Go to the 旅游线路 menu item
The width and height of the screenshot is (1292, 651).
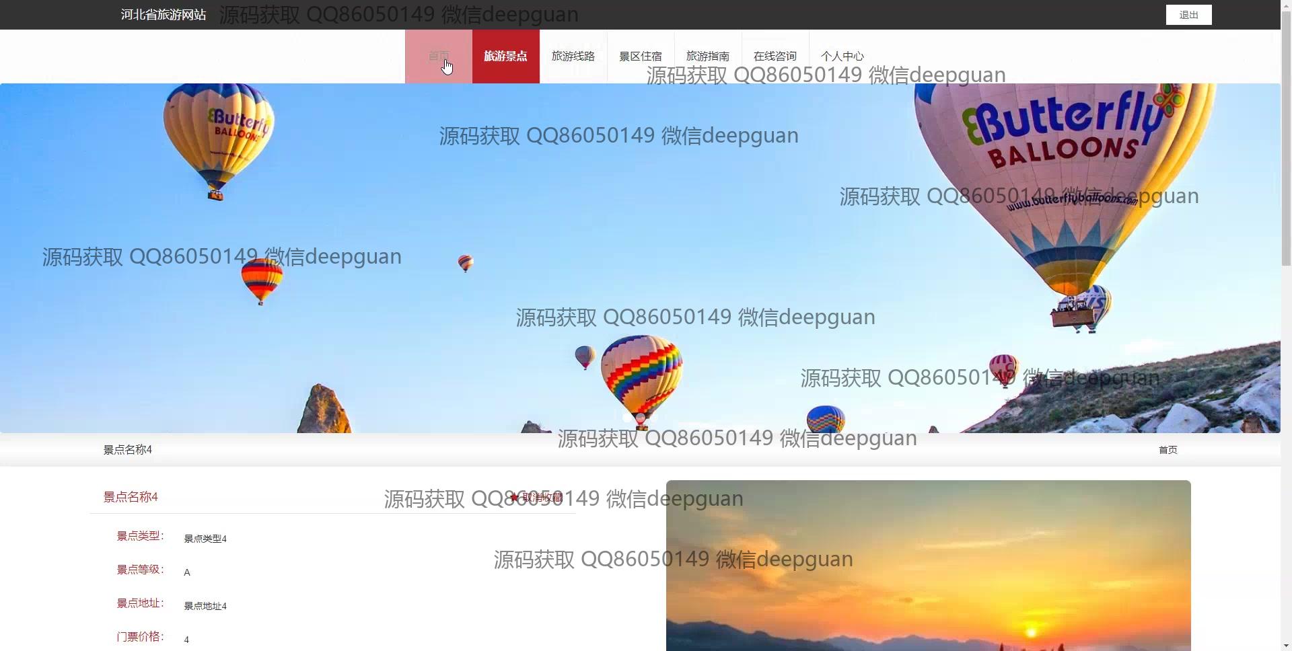[573, 56]
